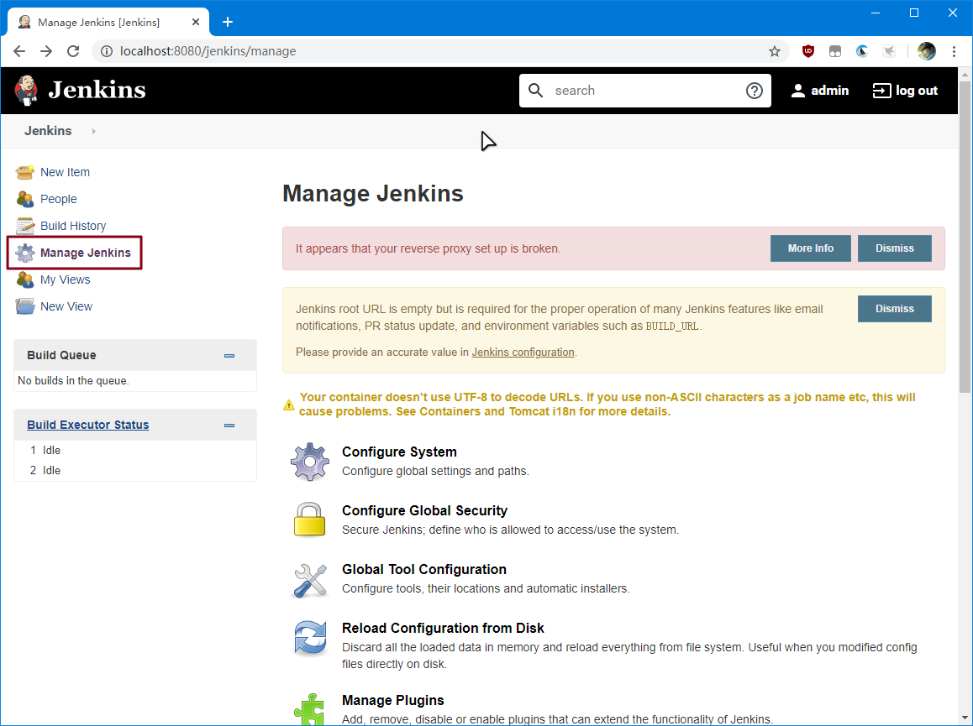Click the People icon in sidebar
This screenshot has height=726, width=973.
25,199
